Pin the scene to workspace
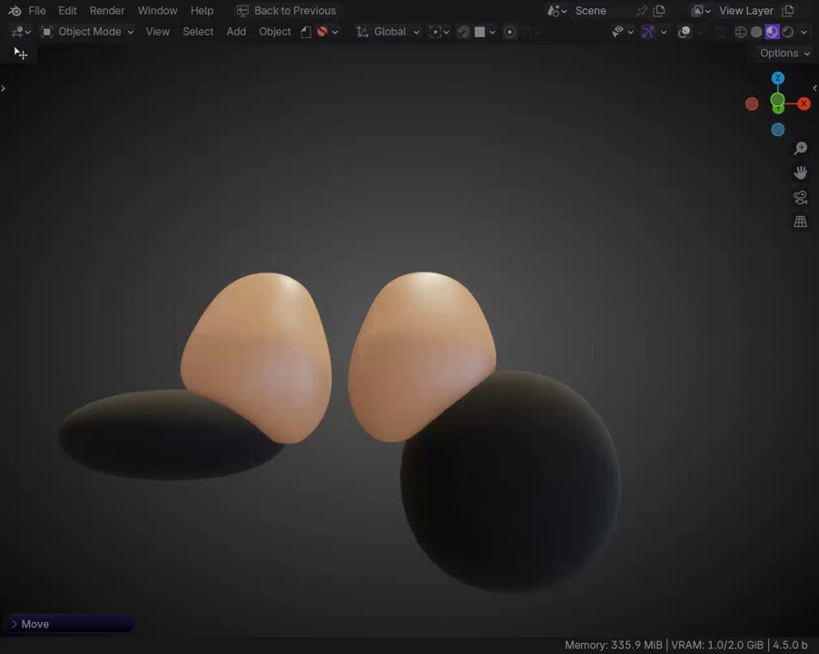 [x=642, y=11]
